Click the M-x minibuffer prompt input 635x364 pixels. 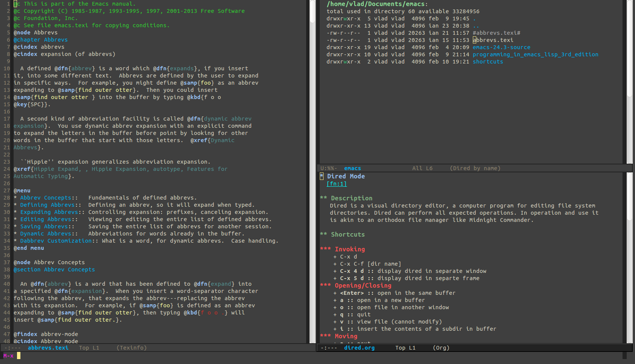point(19,356)
